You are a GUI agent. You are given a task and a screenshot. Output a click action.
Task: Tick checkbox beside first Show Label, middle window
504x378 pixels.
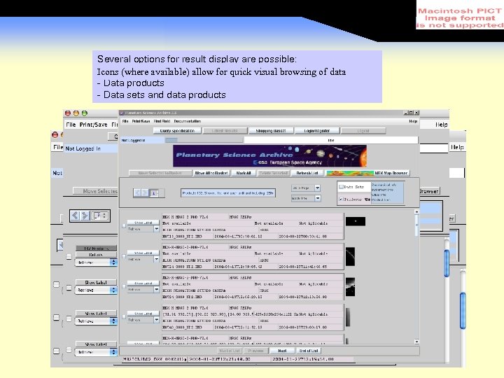(69, 288)
